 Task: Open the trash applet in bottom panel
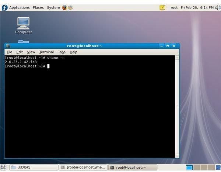tap(218, 168)
